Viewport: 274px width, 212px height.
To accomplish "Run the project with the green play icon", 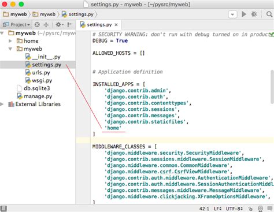I will click(244, 14).
